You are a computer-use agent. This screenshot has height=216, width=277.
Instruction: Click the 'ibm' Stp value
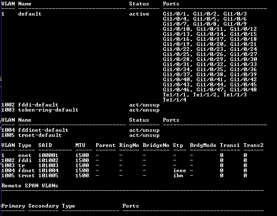(x=178, y=176)
